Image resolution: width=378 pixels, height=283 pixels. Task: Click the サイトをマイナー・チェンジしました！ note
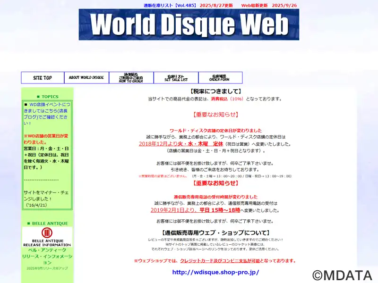[x=46, y=196]
